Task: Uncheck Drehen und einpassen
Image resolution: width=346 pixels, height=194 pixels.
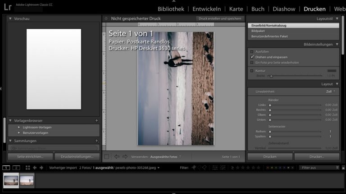Action: click(252, 57)
